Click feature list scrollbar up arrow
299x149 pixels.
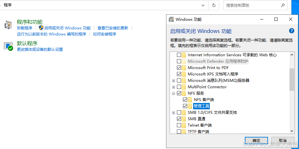[x=292, y=55]
